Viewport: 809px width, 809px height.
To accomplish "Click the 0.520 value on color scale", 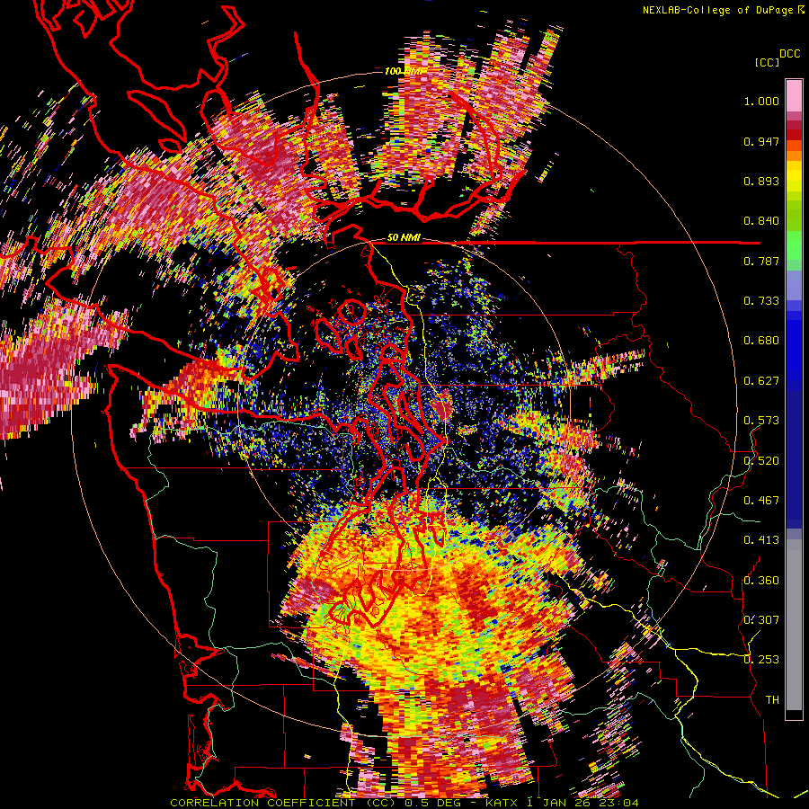I will 761,460.
